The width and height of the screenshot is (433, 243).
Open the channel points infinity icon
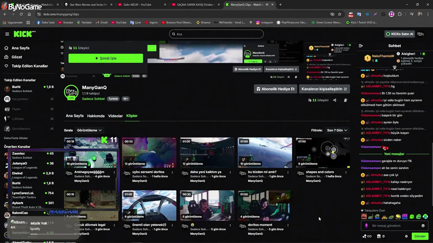coord(367,236)
